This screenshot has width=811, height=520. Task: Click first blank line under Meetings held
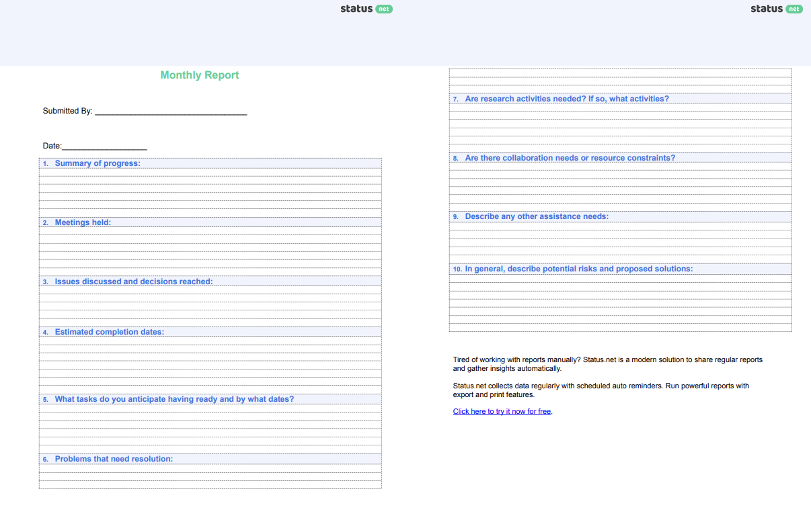coord(210,231)
